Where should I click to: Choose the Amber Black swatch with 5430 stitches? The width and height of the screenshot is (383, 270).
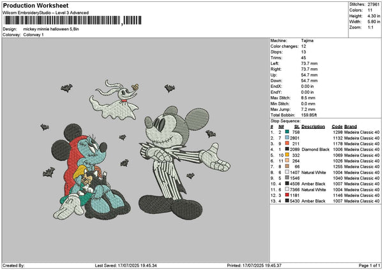coord(287,201)
